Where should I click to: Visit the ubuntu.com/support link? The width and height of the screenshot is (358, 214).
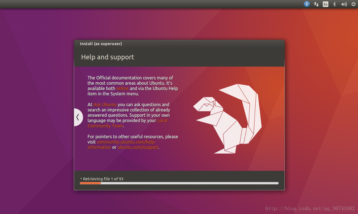138,147
